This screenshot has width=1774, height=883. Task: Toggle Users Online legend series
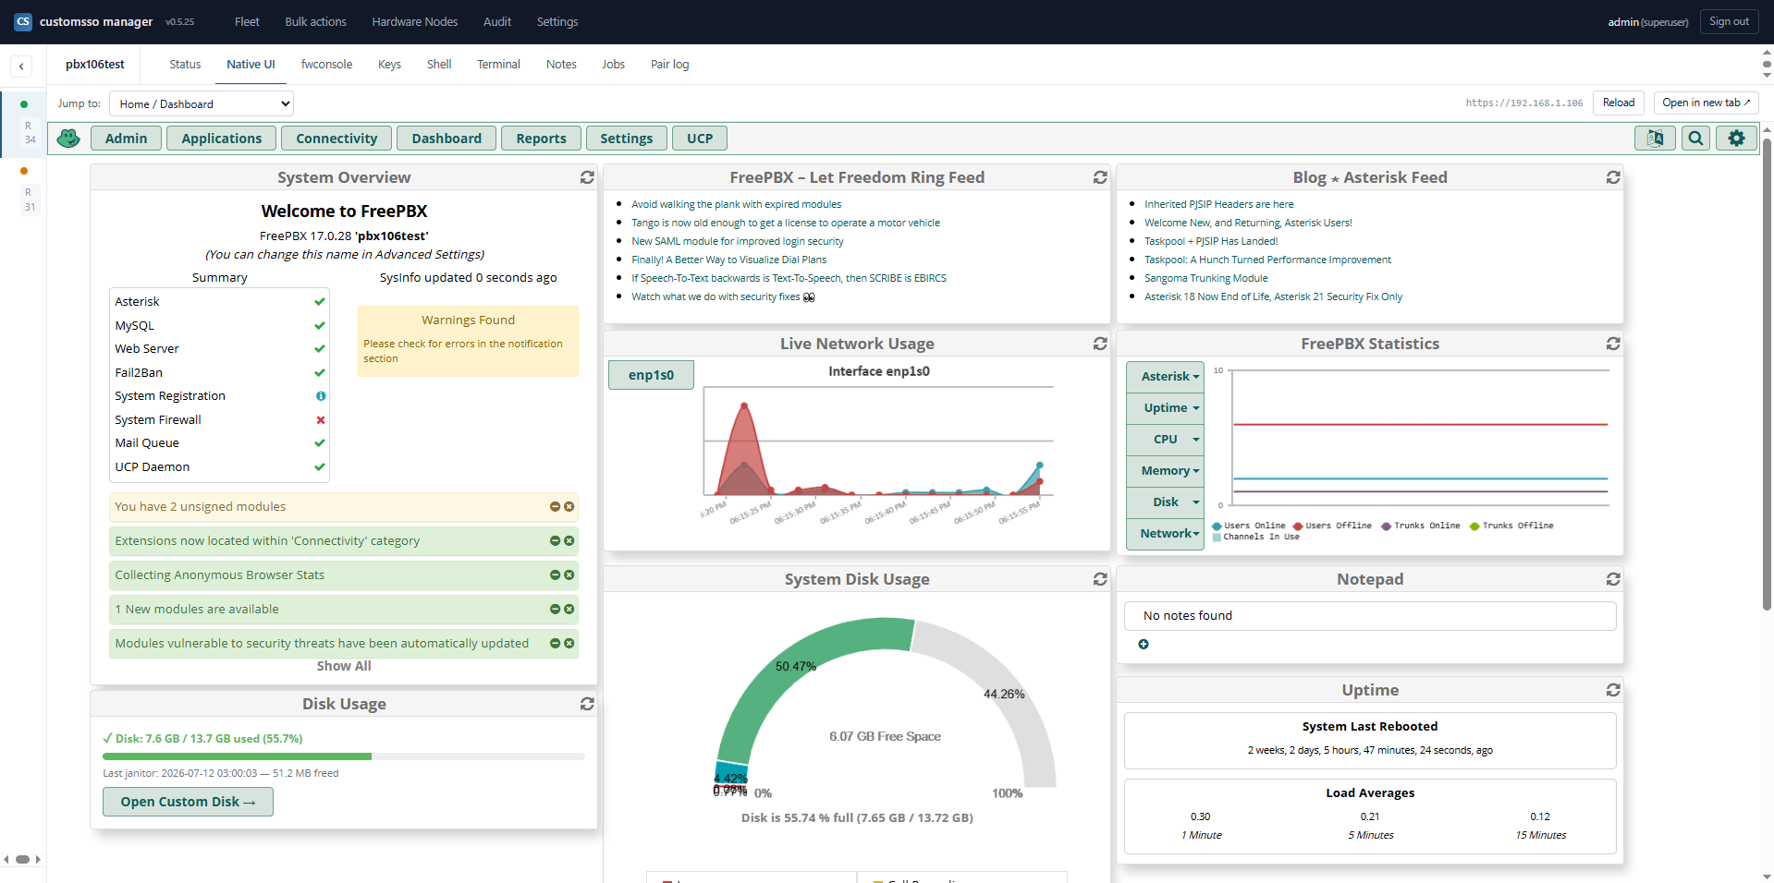click(x=1249, y=526)
